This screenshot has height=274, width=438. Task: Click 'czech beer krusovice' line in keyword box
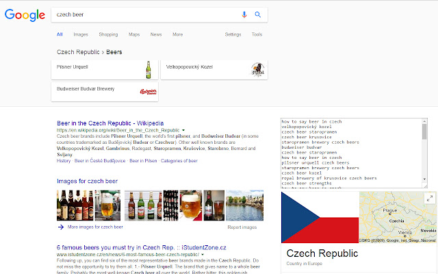coord(307,137)
